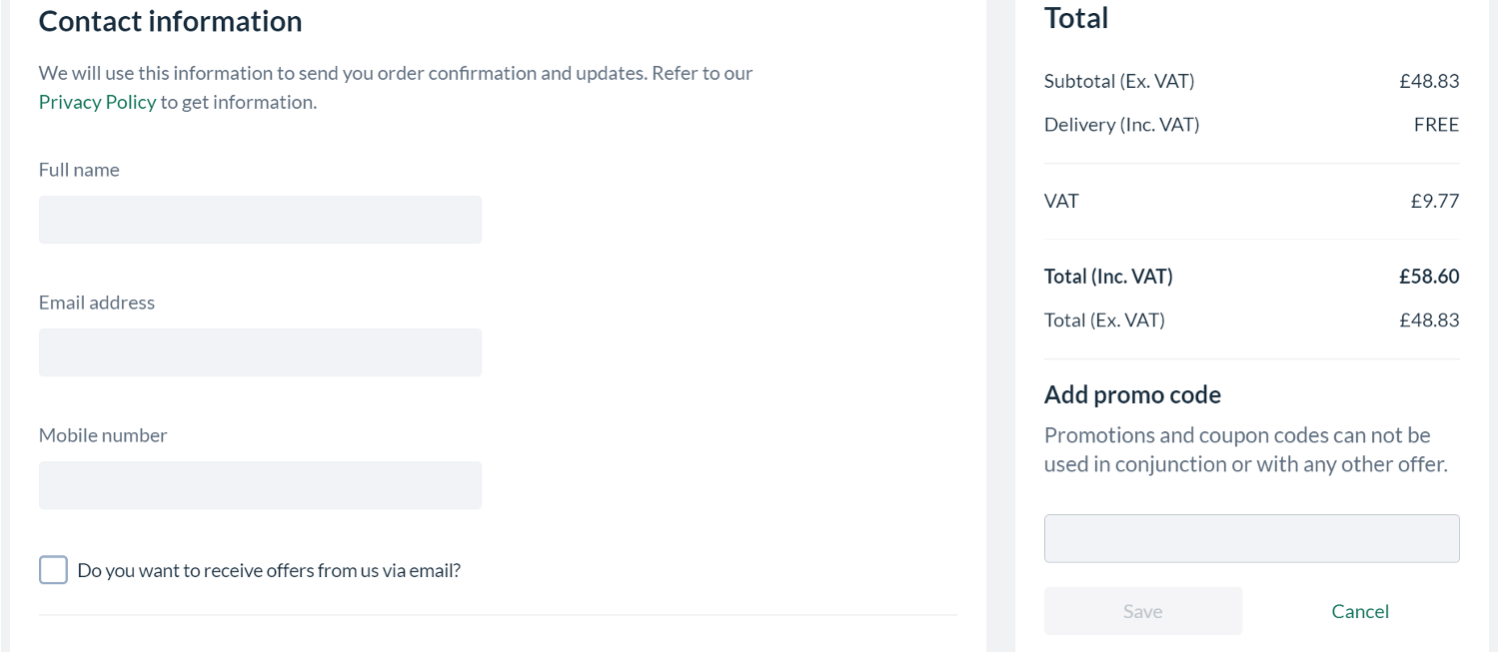Screen dimensions: 1499x652
Task: Click the Total (Inc. VAT) amount £58.60
Action: coord(1429,277)
